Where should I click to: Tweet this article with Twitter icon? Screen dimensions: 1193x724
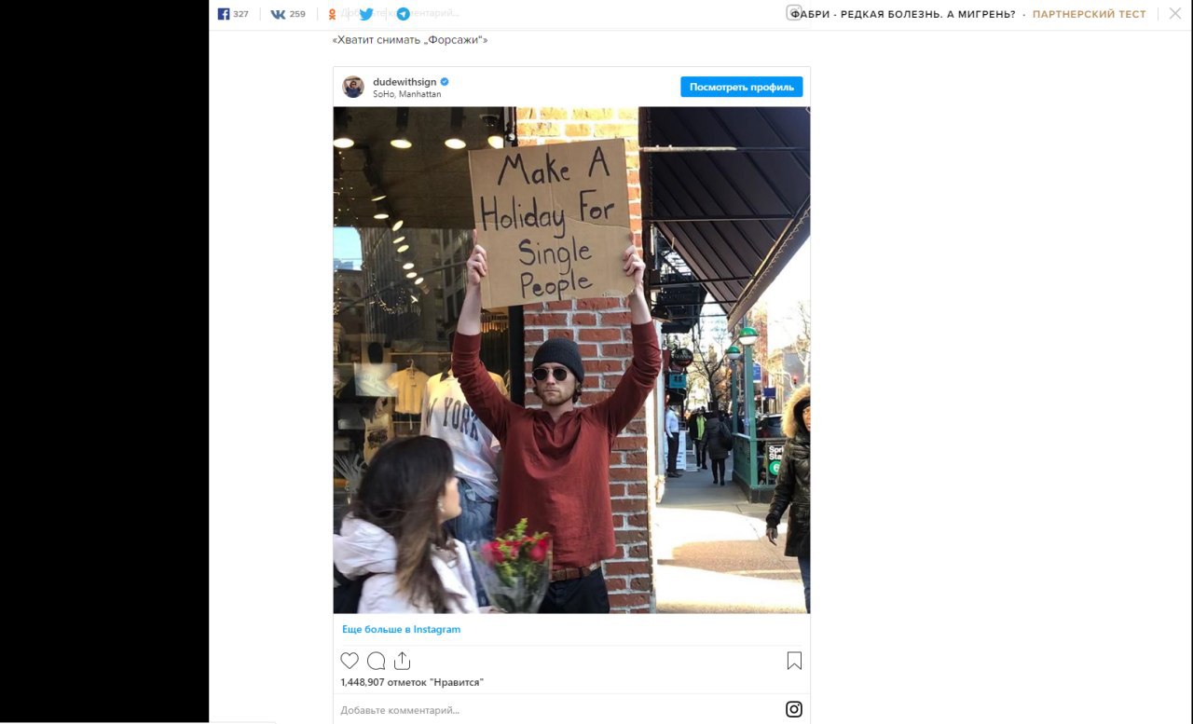366,14
